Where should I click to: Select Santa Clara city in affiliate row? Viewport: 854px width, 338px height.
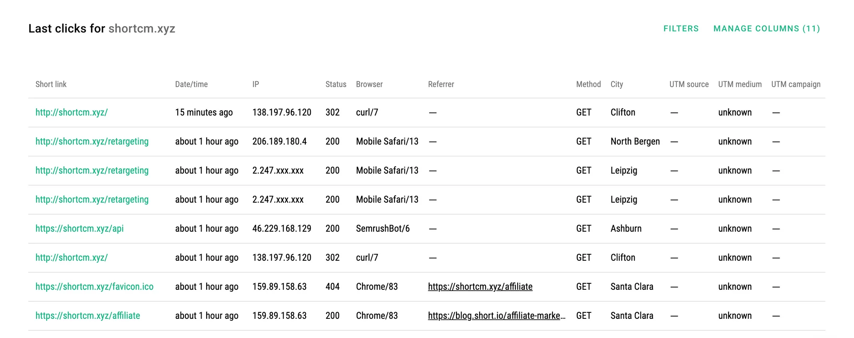(x=632, y=315)
